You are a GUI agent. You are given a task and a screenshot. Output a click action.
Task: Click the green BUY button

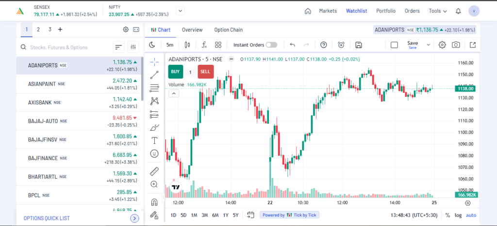click(x=175, y=72)
